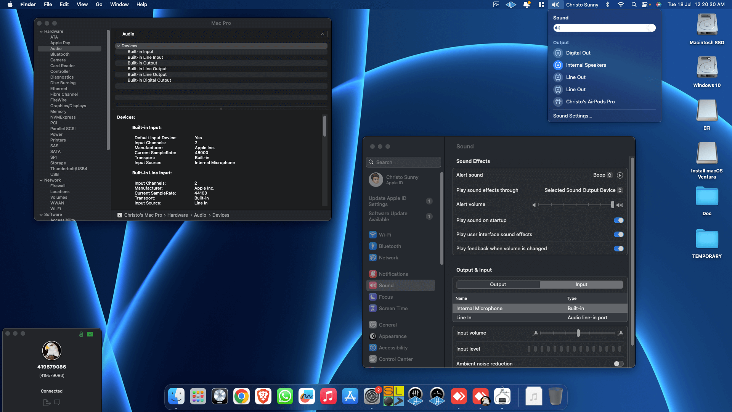Select Built-in Digital Output in Devices list
Image resolution: width=732 pixels, height=412 pixels.
(221, 80)
